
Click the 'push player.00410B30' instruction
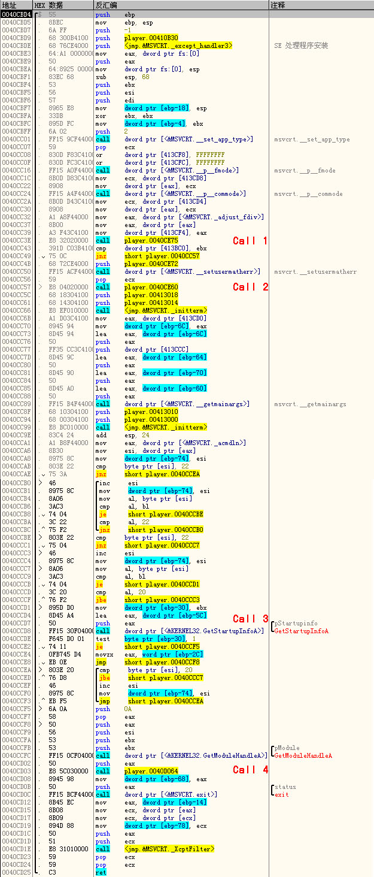click(x=137, y=38)
